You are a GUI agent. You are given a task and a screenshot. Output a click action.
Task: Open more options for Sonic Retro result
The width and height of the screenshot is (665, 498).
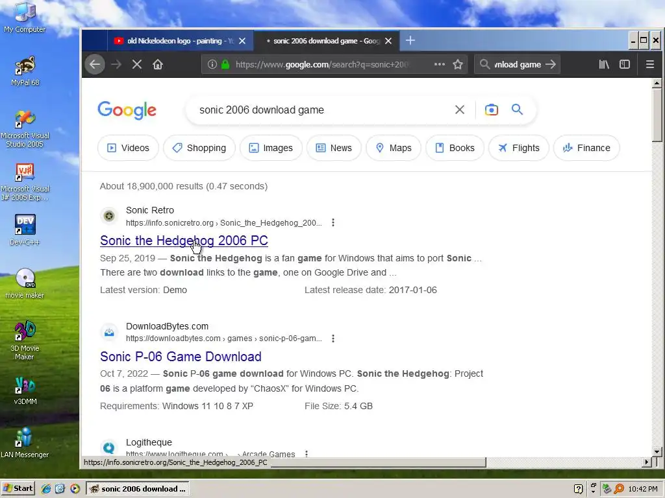(x=333, y=222)
